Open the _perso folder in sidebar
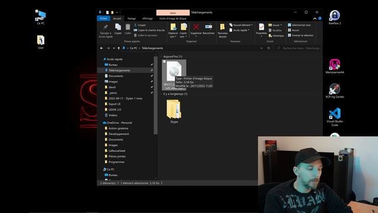Viewport: 378px width, 213px height. pos(113,93)
